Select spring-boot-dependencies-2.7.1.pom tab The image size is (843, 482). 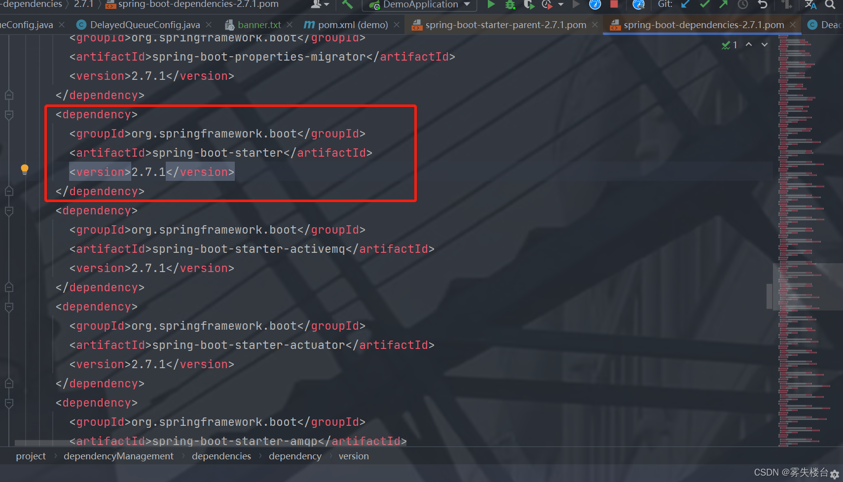tap(703, 25)
